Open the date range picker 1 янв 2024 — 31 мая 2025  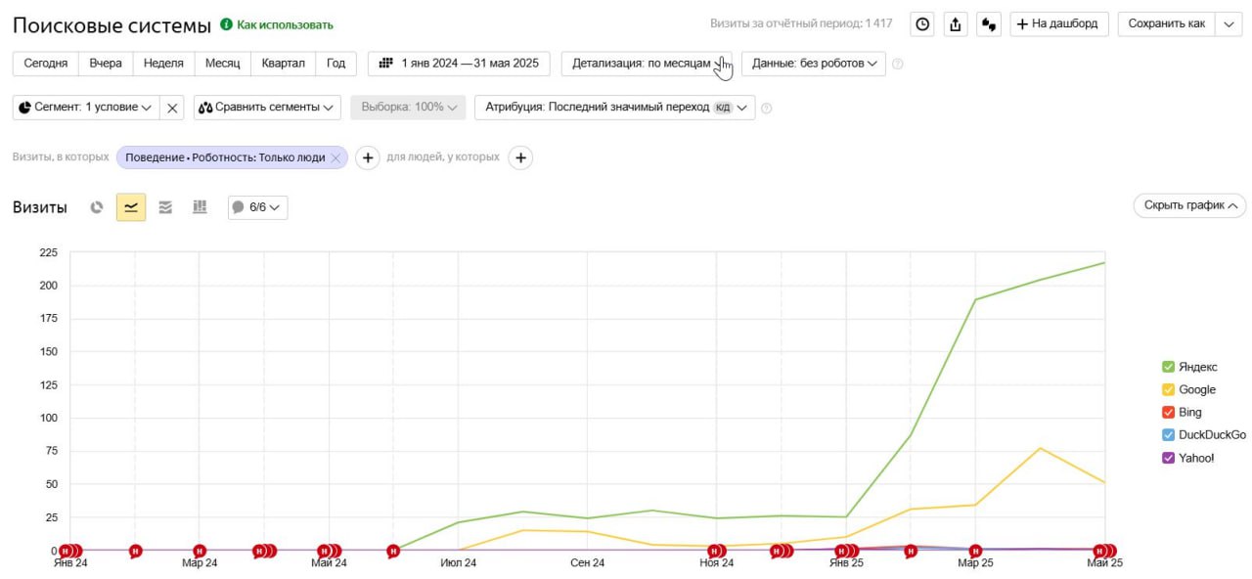click(x=459, y=63)
